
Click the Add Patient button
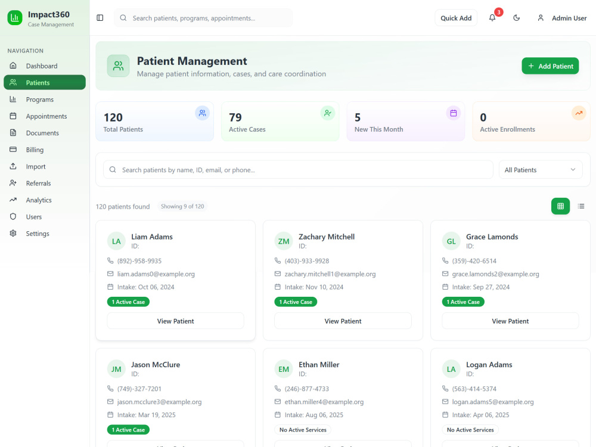tap(550, 66)
